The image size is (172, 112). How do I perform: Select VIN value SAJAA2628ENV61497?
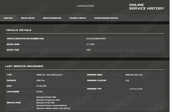[96, 39]
